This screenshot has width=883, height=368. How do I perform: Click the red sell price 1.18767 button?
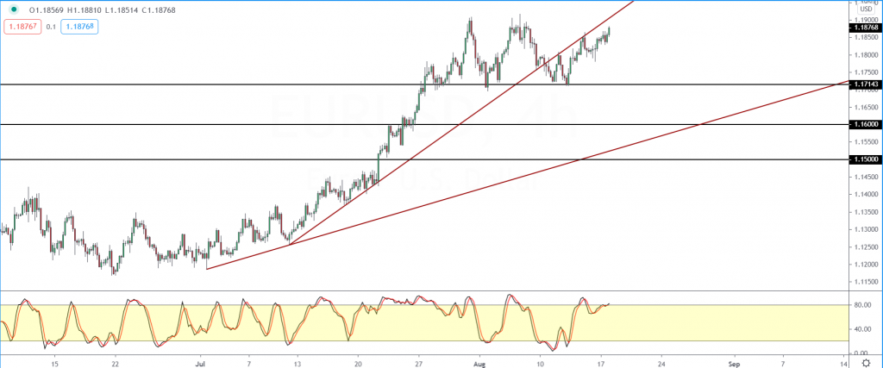(x=22, y=27)
